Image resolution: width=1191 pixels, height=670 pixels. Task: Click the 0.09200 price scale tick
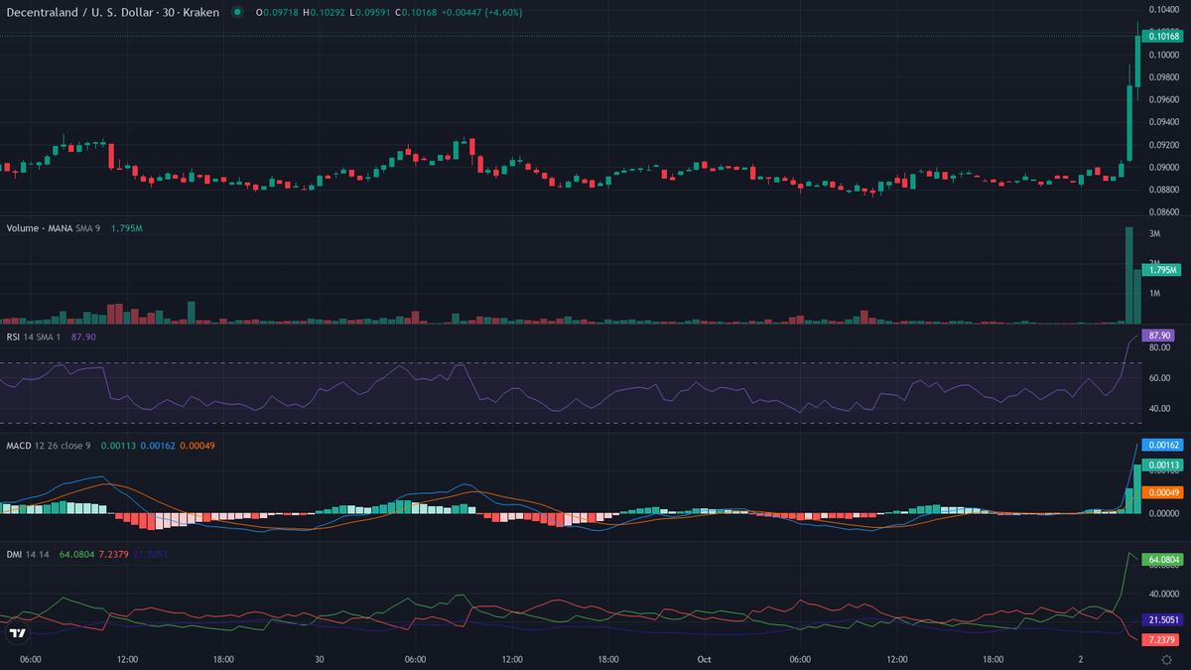coord(1163,145)
